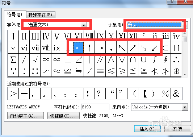Viewport: 193px width, 137px height.
Task: Insert recently used ampersand symbol
Action: click(176, 94)
